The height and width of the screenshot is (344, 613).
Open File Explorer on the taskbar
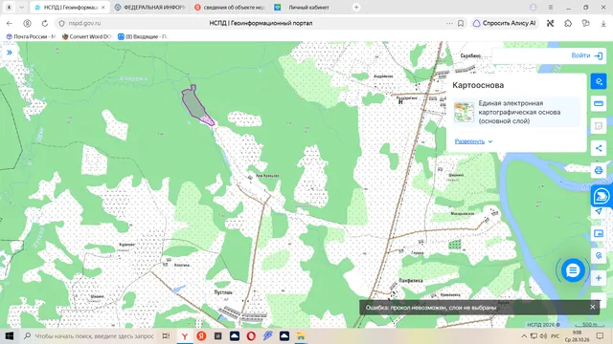tap(300, 335)
